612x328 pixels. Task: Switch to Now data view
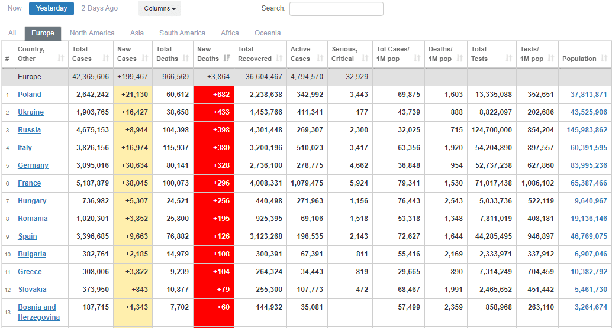click(x=15, y=8)
